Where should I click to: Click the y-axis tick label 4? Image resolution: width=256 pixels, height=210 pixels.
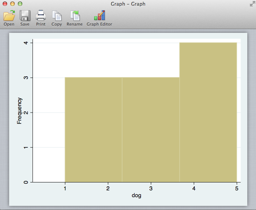26,43
